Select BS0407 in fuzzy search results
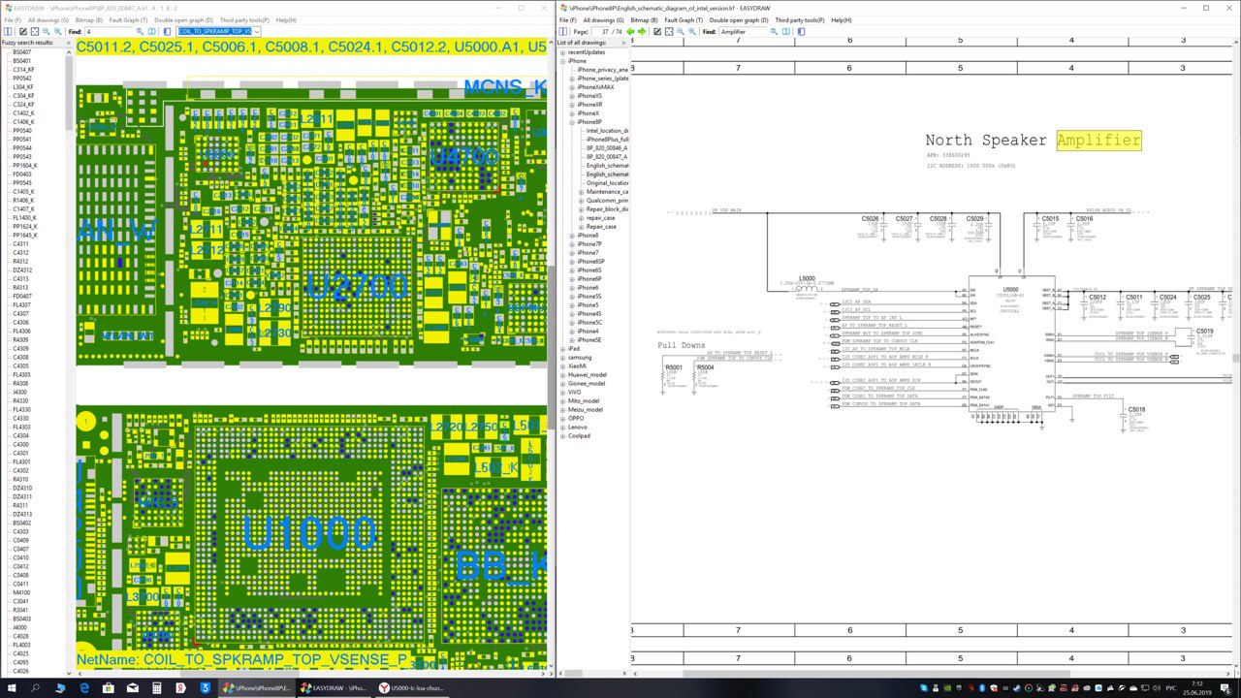This screenshot has width=1241, height=698. pos(21,52)
